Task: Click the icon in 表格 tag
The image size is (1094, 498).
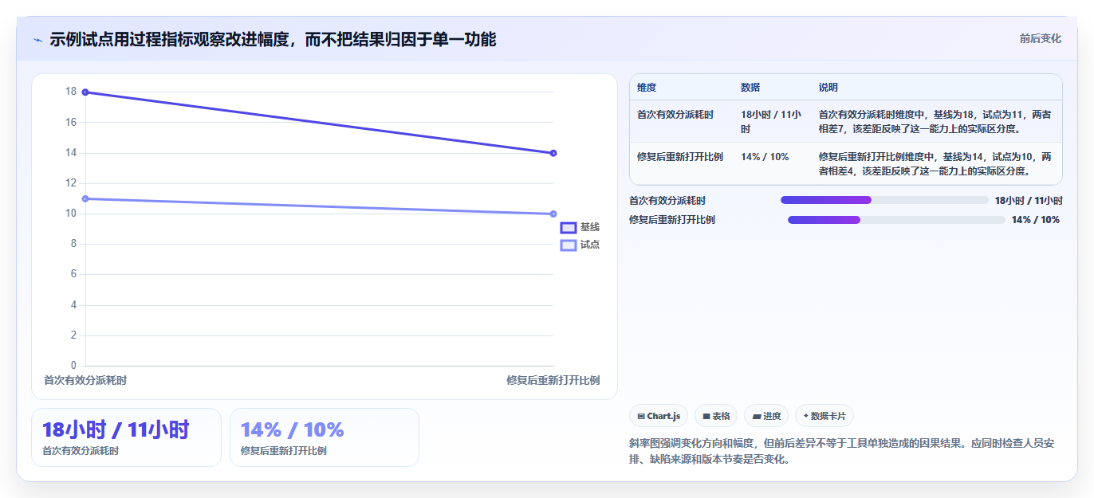Action: [706, 416]
